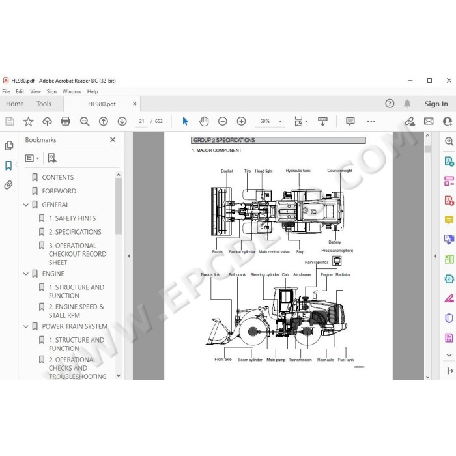Zoom in with plus icon

241,121
